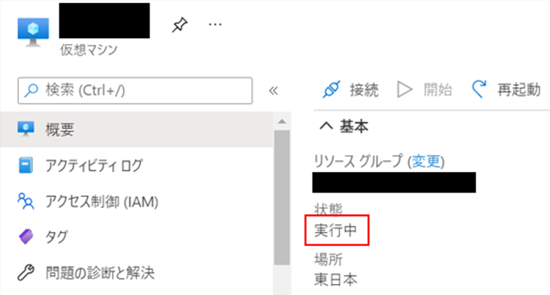The image size is (550, 295).
Task: Click the 変更 link for resource group
Action: pos(426,161)
